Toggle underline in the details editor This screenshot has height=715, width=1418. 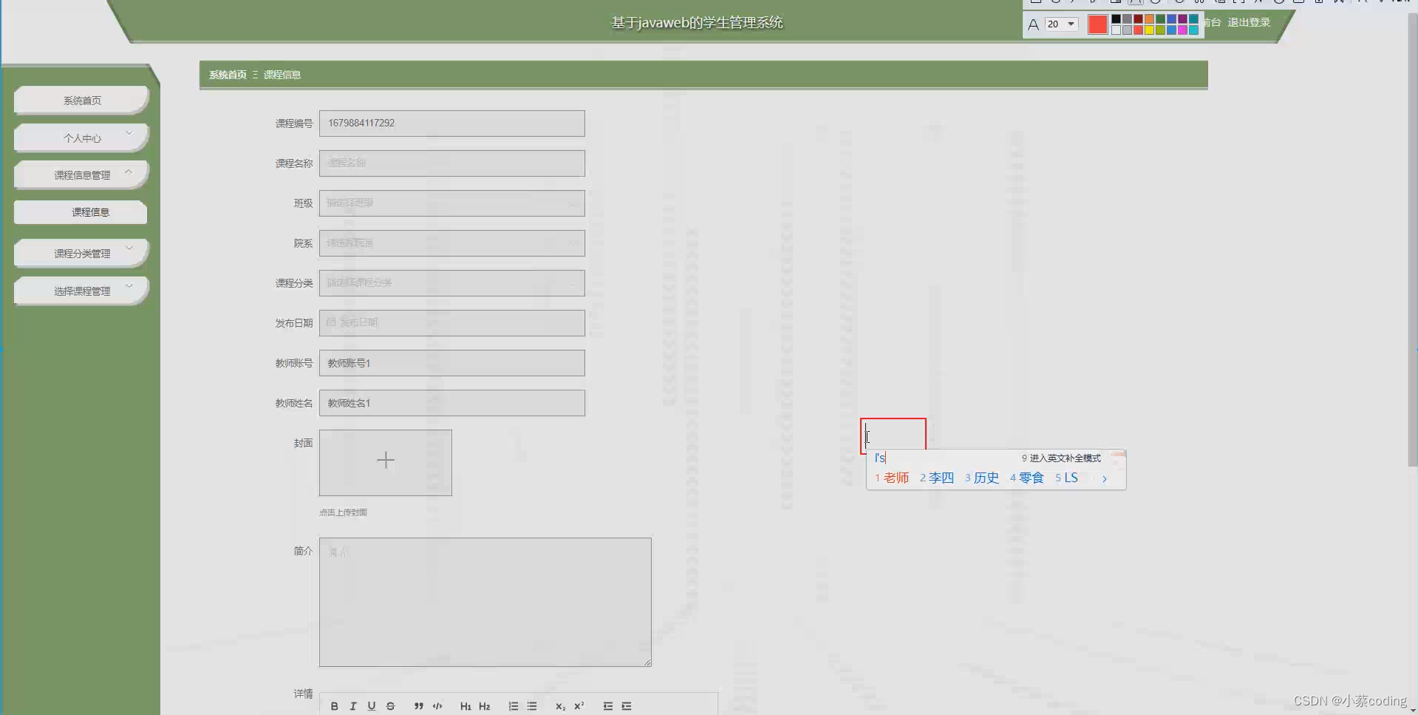372,706
